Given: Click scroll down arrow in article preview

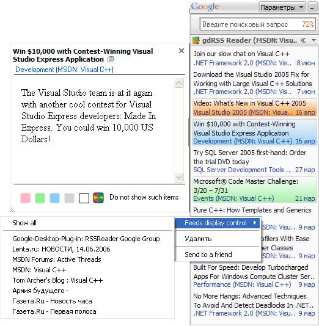Looking at the screenshot, I should 178,177.
